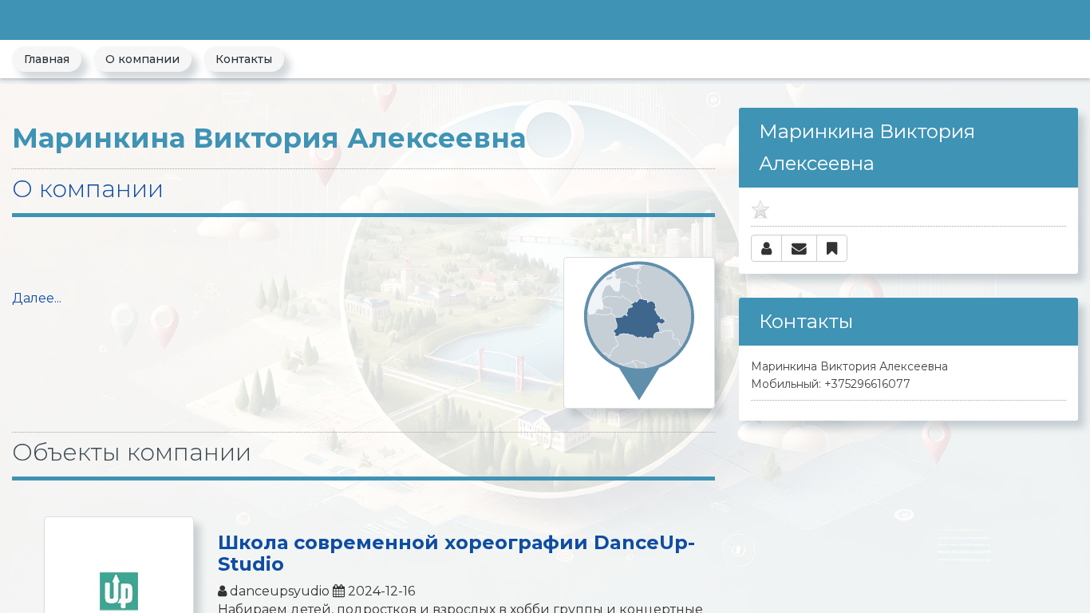Go to Контакты in the navigation bar
This screenshot has width=1090, height=613.
pyautogui.click(x=243, y=59)
